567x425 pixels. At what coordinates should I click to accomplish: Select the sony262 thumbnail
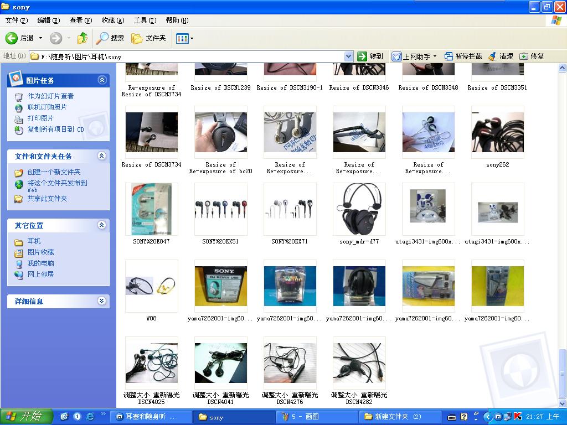pos(498,132)
